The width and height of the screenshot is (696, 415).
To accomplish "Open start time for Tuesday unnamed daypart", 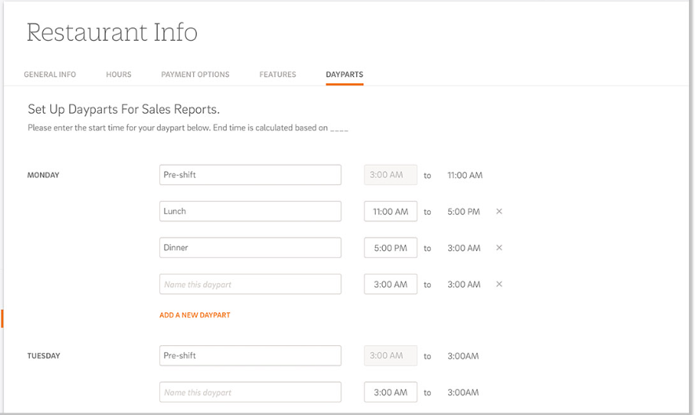I will pos(390,392).
